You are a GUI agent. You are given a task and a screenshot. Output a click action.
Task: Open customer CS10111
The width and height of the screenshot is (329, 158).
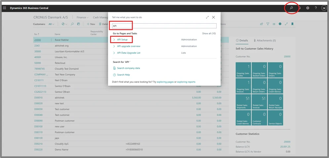pyautogui.click(x=39, y=80)
